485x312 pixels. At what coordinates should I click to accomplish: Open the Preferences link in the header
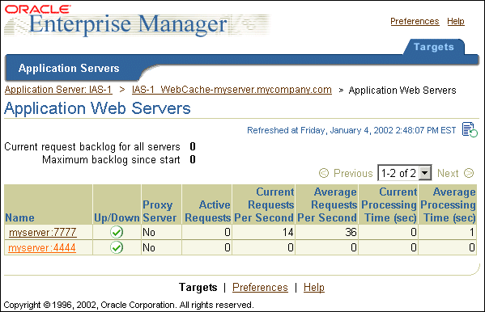[415, 21]
